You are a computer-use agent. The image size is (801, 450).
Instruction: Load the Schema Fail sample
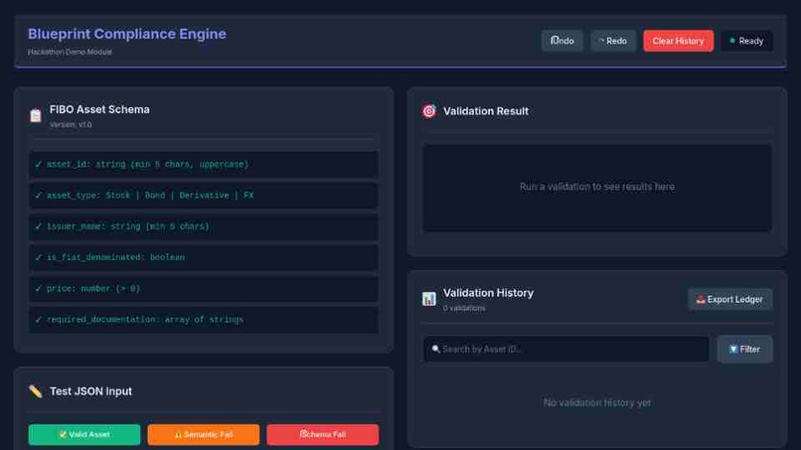coord(323,435)
